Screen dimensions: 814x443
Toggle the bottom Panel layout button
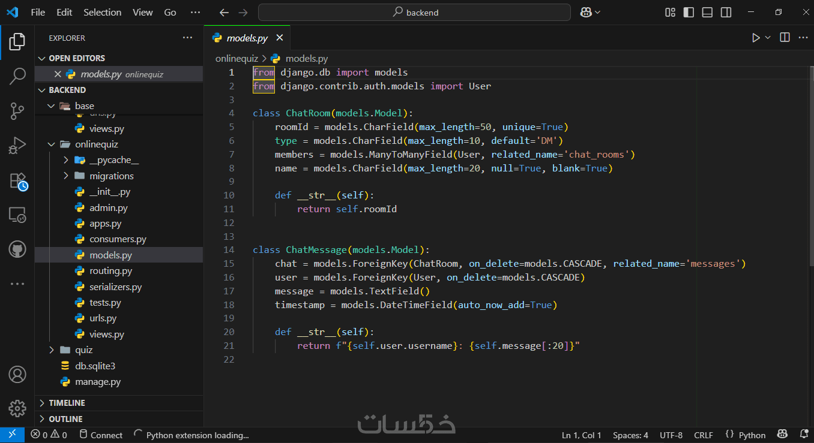707,12
